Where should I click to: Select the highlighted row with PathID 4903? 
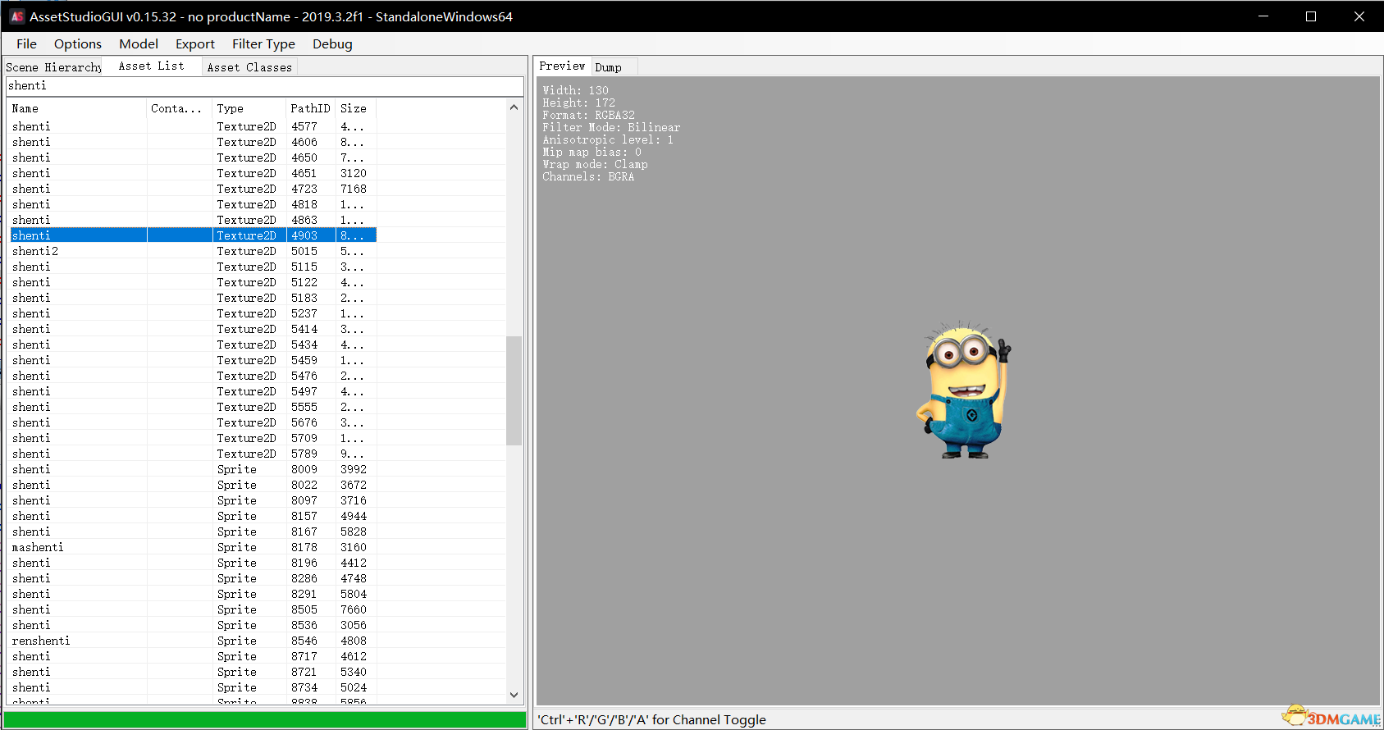point(193,235)
